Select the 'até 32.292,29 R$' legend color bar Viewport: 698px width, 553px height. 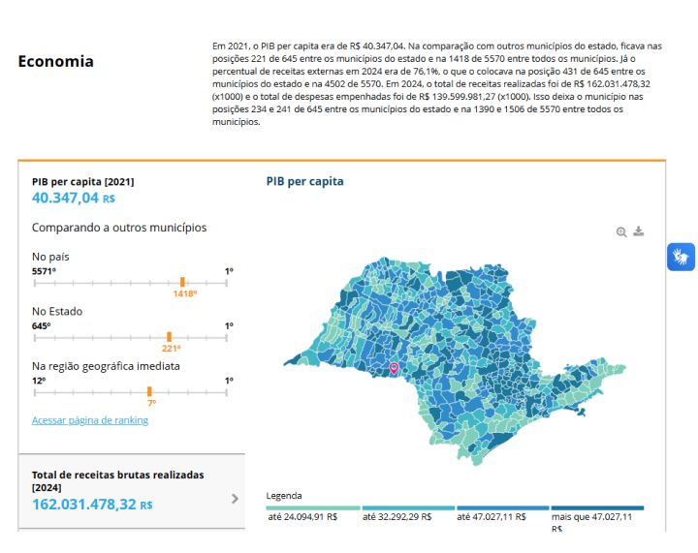tap(407, 507)
